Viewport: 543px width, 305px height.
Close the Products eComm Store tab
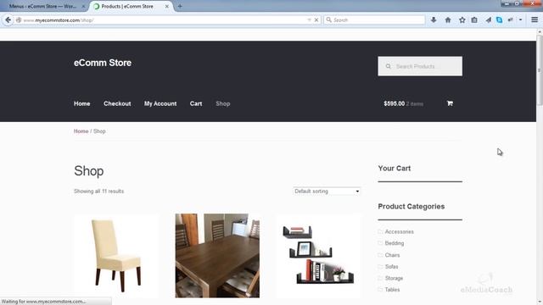(167, 6)
